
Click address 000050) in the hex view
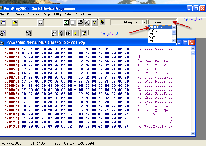tap(12, 69)
